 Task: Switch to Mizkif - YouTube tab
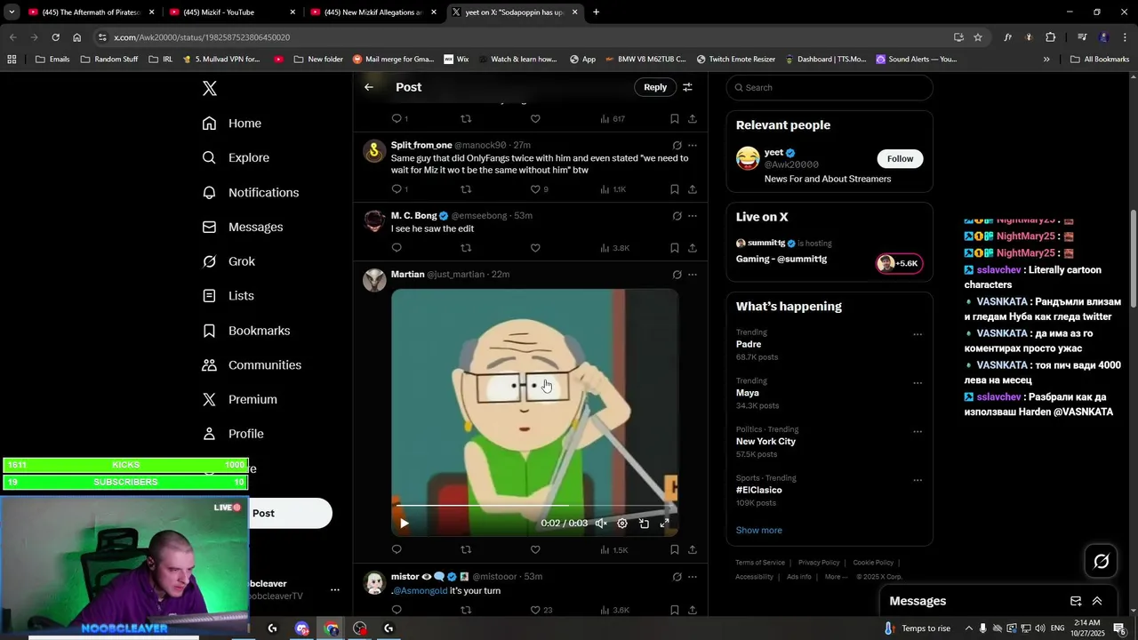[x=231, y=12]
